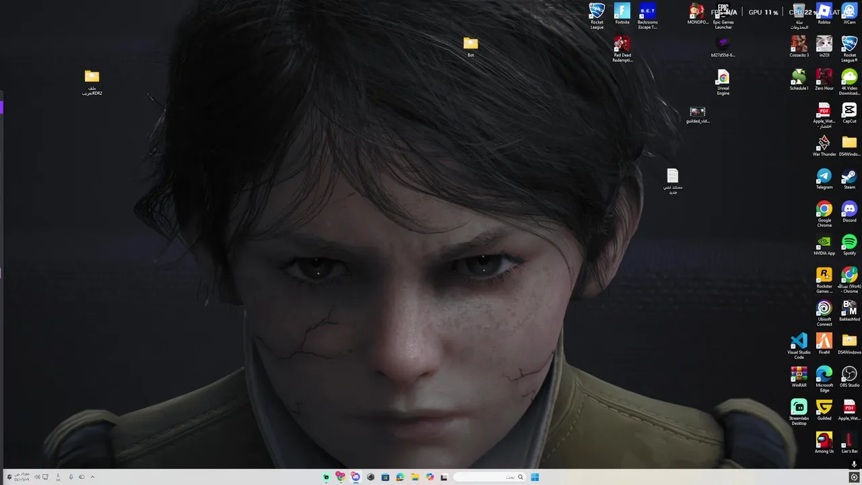Select the Rocket League® desktop shortcut

pos(849,49)
